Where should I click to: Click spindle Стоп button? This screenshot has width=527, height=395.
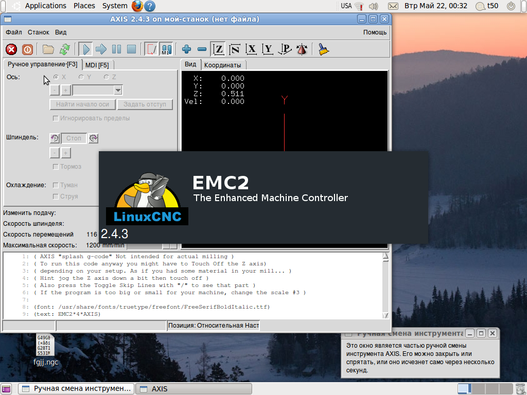pyautogui.click(x=74, y=138)
